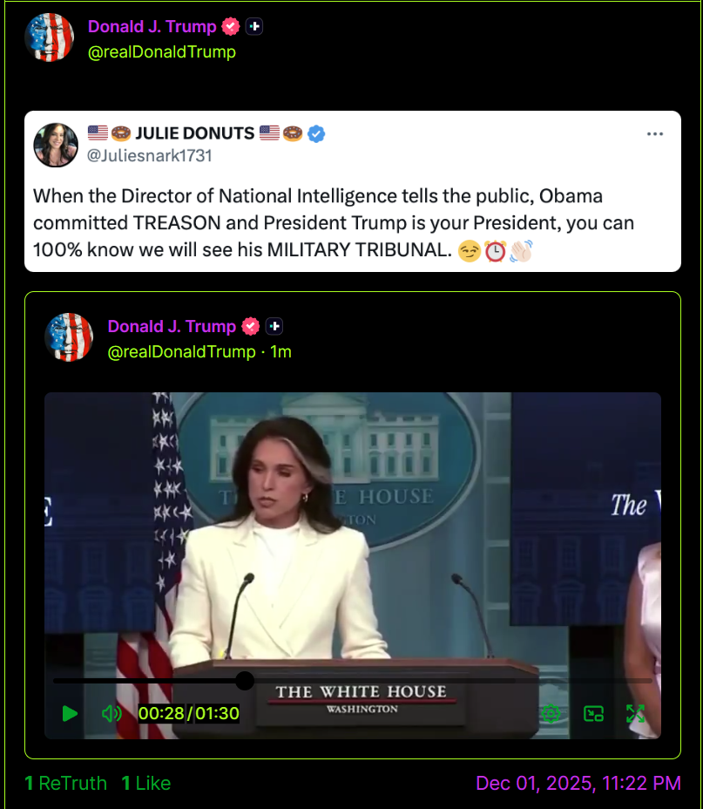Viewport: 703px width, 809px height.
Task: Click the blue verified check on Julie Donuts
Action: [316, 133]
